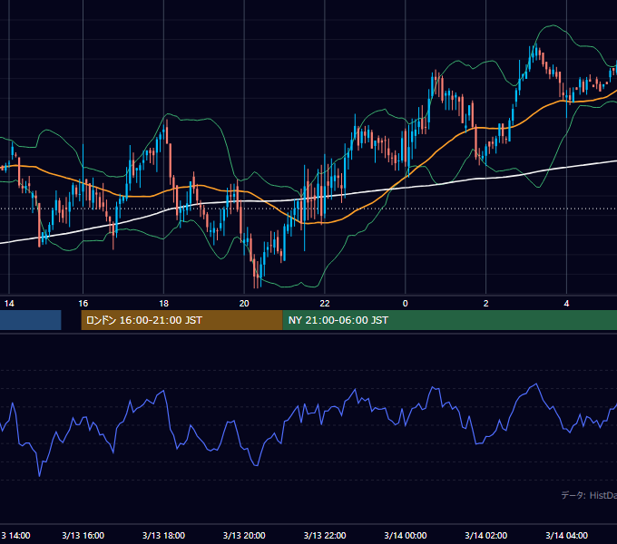
Task: Click the 3/13 18:00 time label
Action: coord(163,535)
